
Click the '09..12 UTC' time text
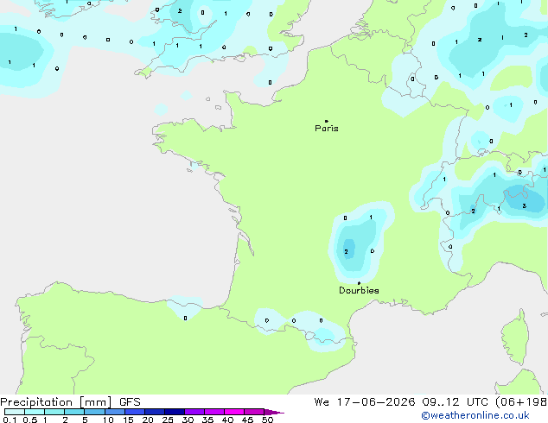click(455, 402)
